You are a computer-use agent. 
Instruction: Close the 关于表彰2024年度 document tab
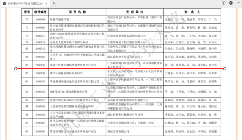click(x=46, y=3)
